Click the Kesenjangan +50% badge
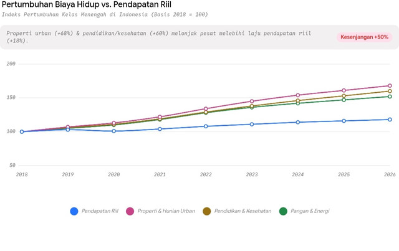Viewport: 399px width, 251px height. point(364,37)
